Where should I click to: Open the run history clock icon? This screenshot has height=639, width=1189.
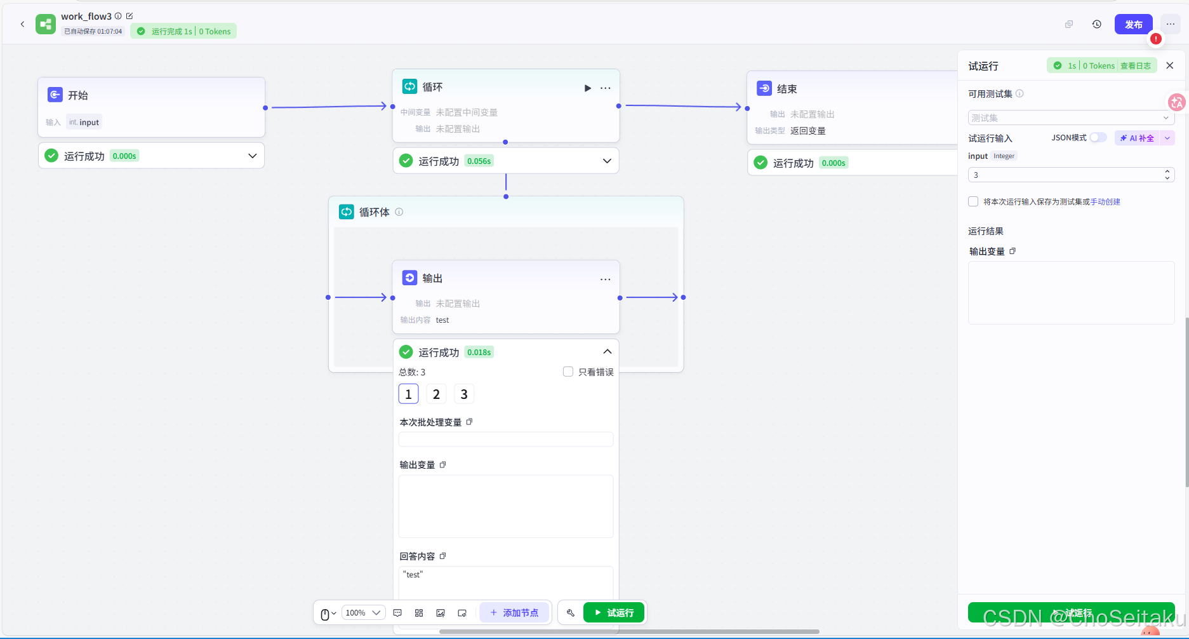(x=1097, y=24)
